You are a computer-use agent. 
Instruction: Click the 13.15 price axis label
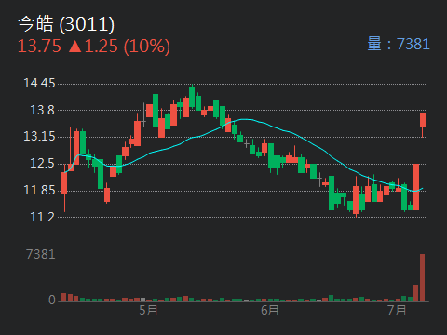(x=39, y=137)
